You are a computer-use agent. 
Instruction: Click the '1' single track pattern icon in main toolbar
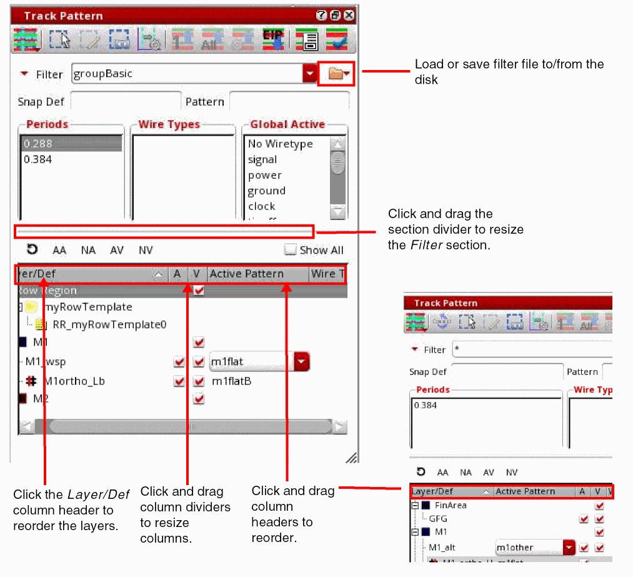coord(182,39)
